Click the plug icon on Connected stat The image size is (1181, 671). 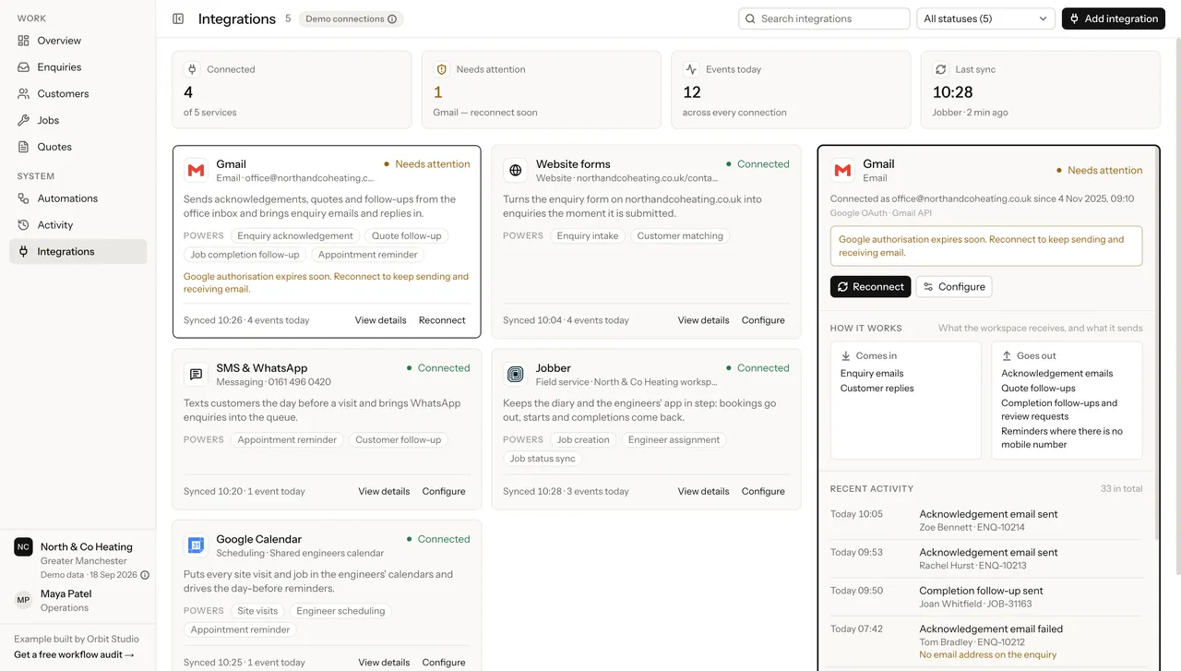tap(192, 69)
